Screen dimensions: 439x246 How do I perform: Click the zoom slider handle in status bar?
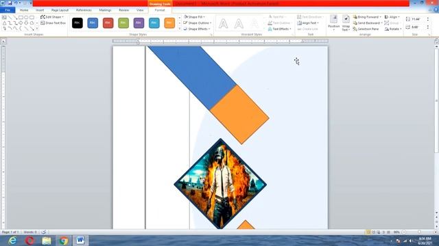419,232
